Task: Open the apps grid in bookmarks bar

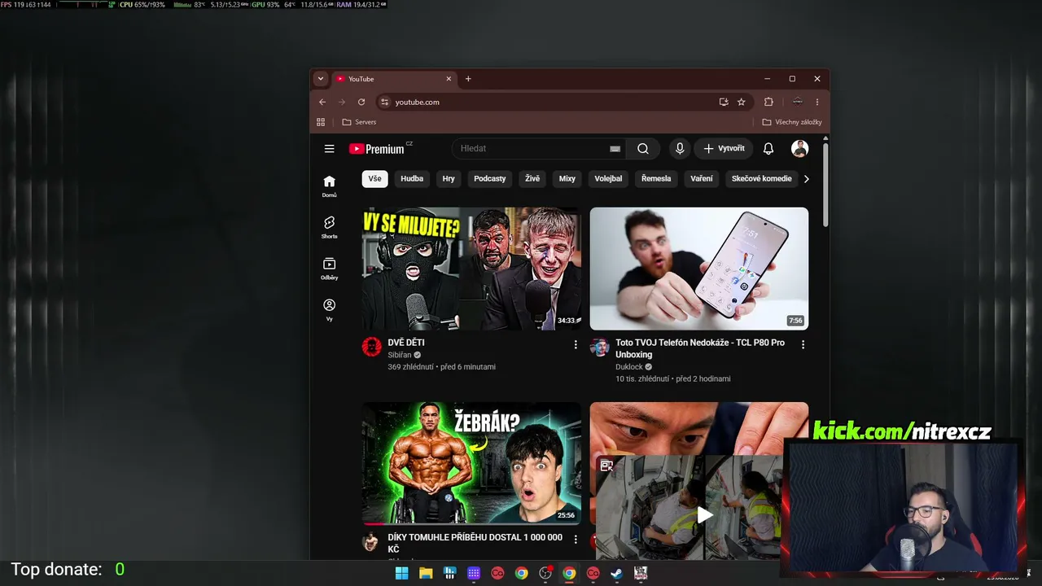Action: [321, 122]
